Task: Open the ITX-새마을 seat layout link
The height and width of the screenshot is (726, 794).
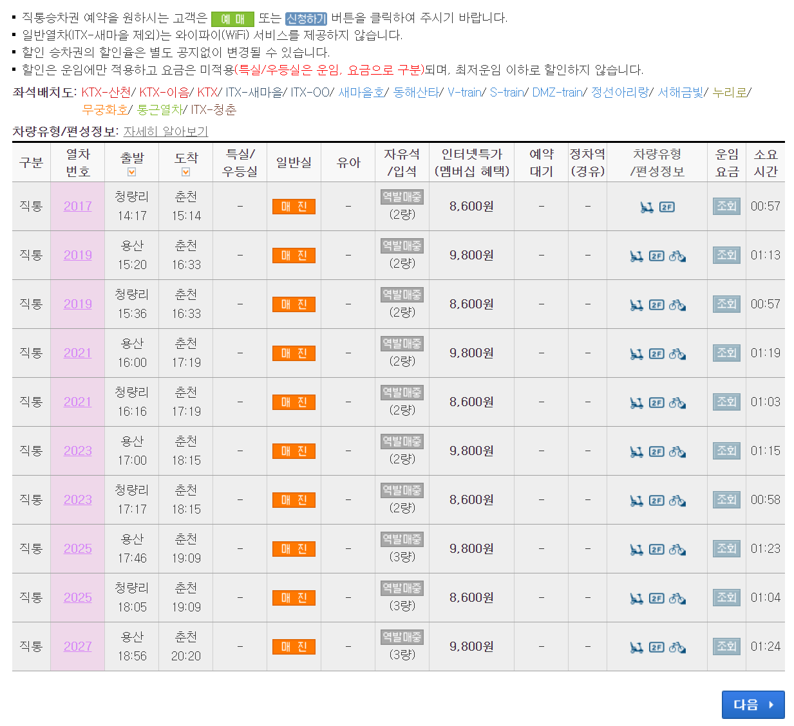Action: 254,93
